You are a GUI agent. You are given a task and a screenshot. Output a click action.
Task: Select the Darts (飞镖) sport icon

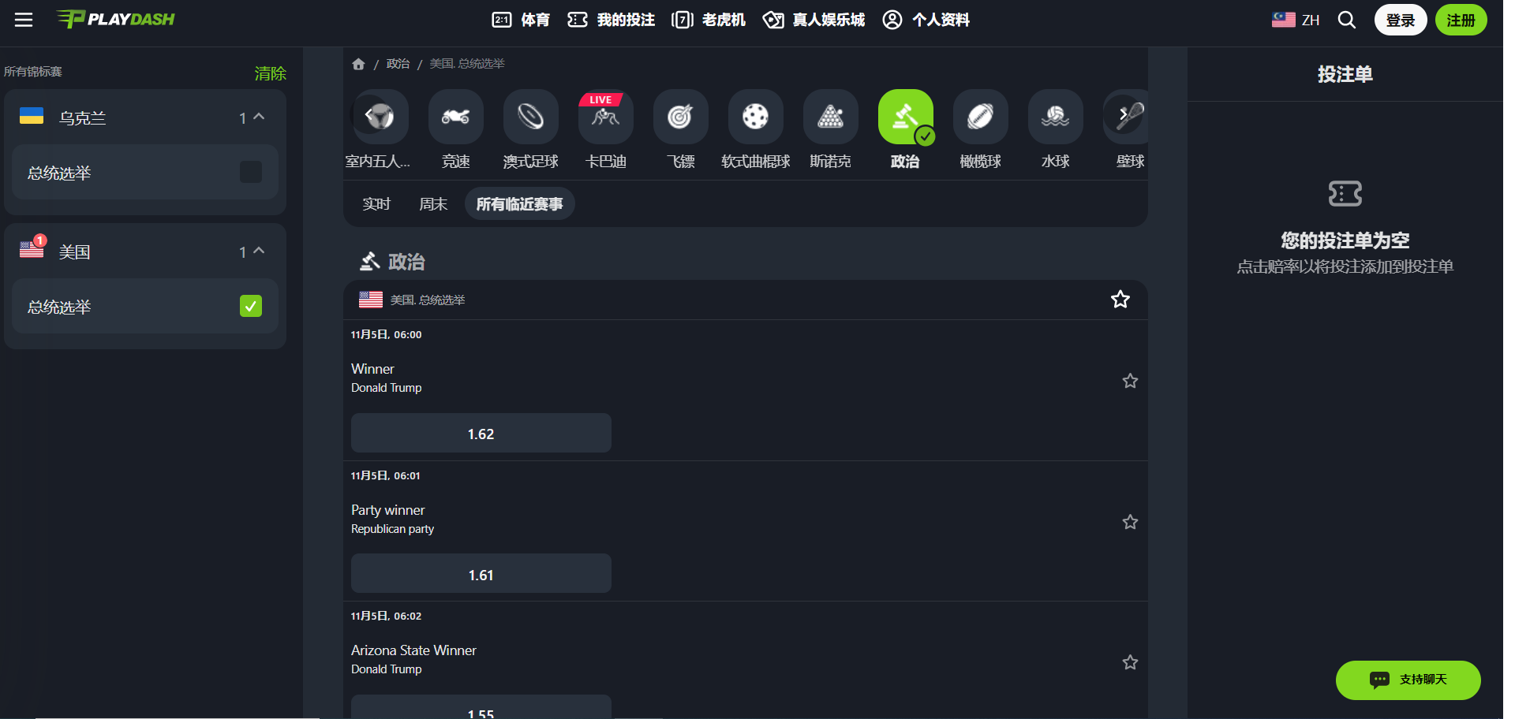pos(680,117)
